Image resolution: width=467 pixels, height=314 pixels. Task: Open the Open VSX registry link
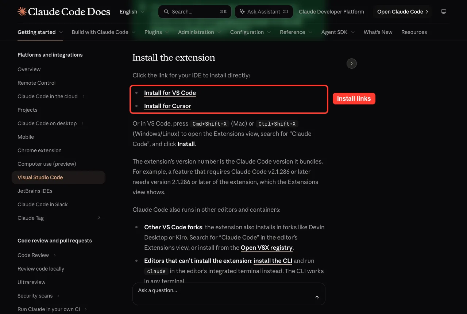tap(267, 248)
